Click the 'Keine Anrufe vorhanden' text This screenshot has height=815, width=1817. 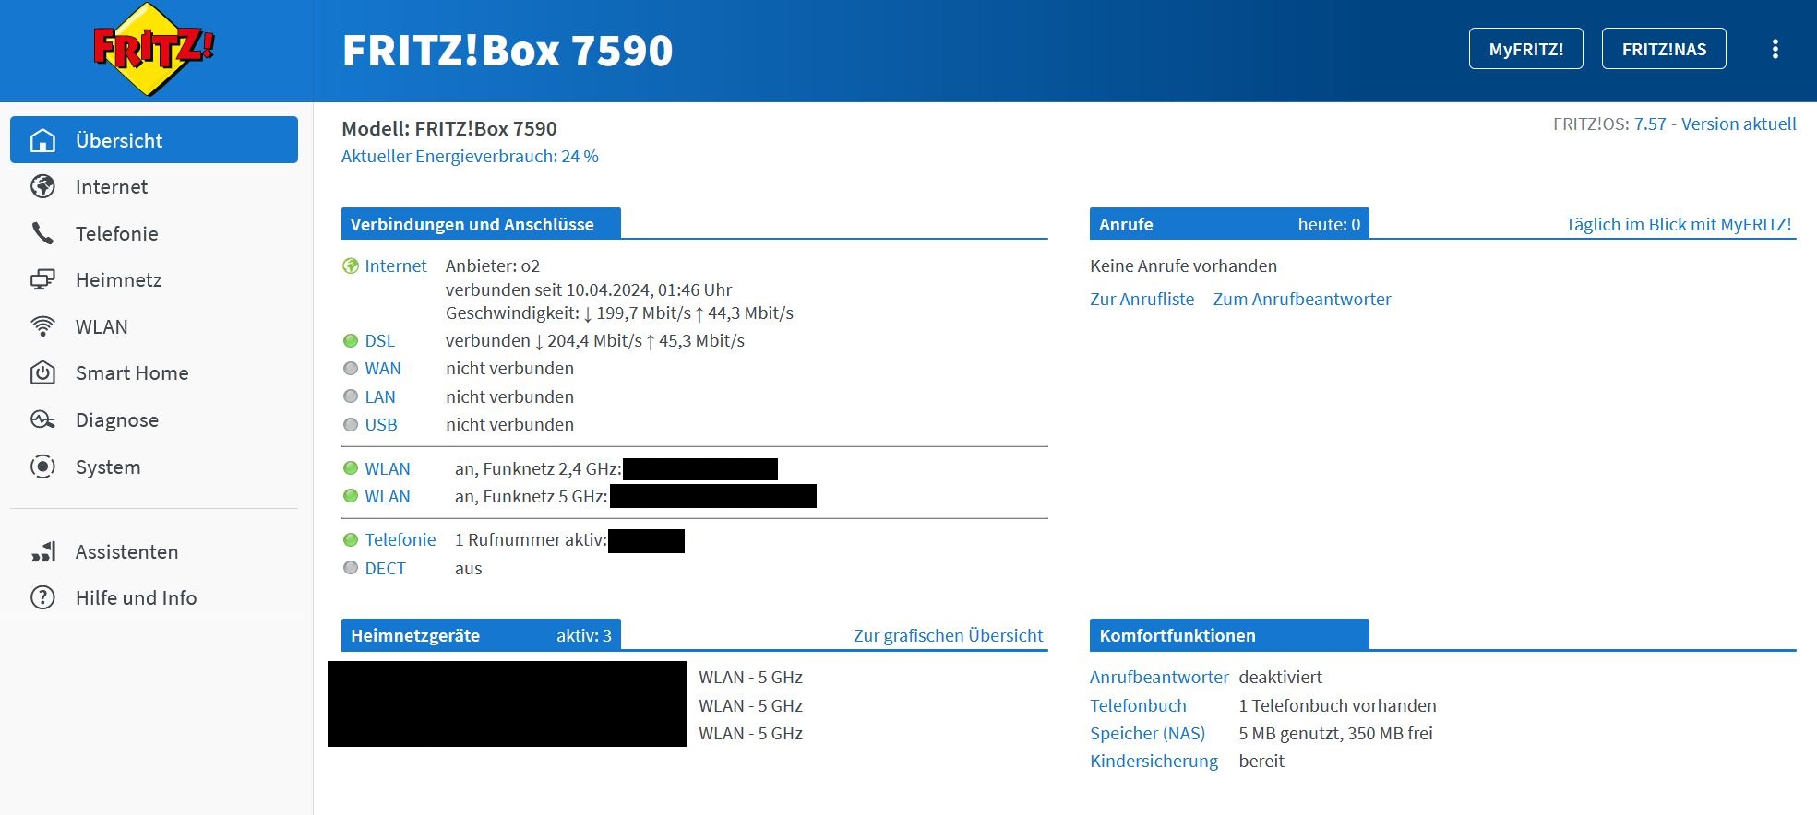[1183, 266]
